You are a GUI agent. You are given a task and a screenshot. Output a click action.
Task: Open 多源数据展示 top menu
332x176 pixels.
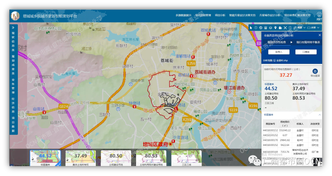tap(183, 15)
